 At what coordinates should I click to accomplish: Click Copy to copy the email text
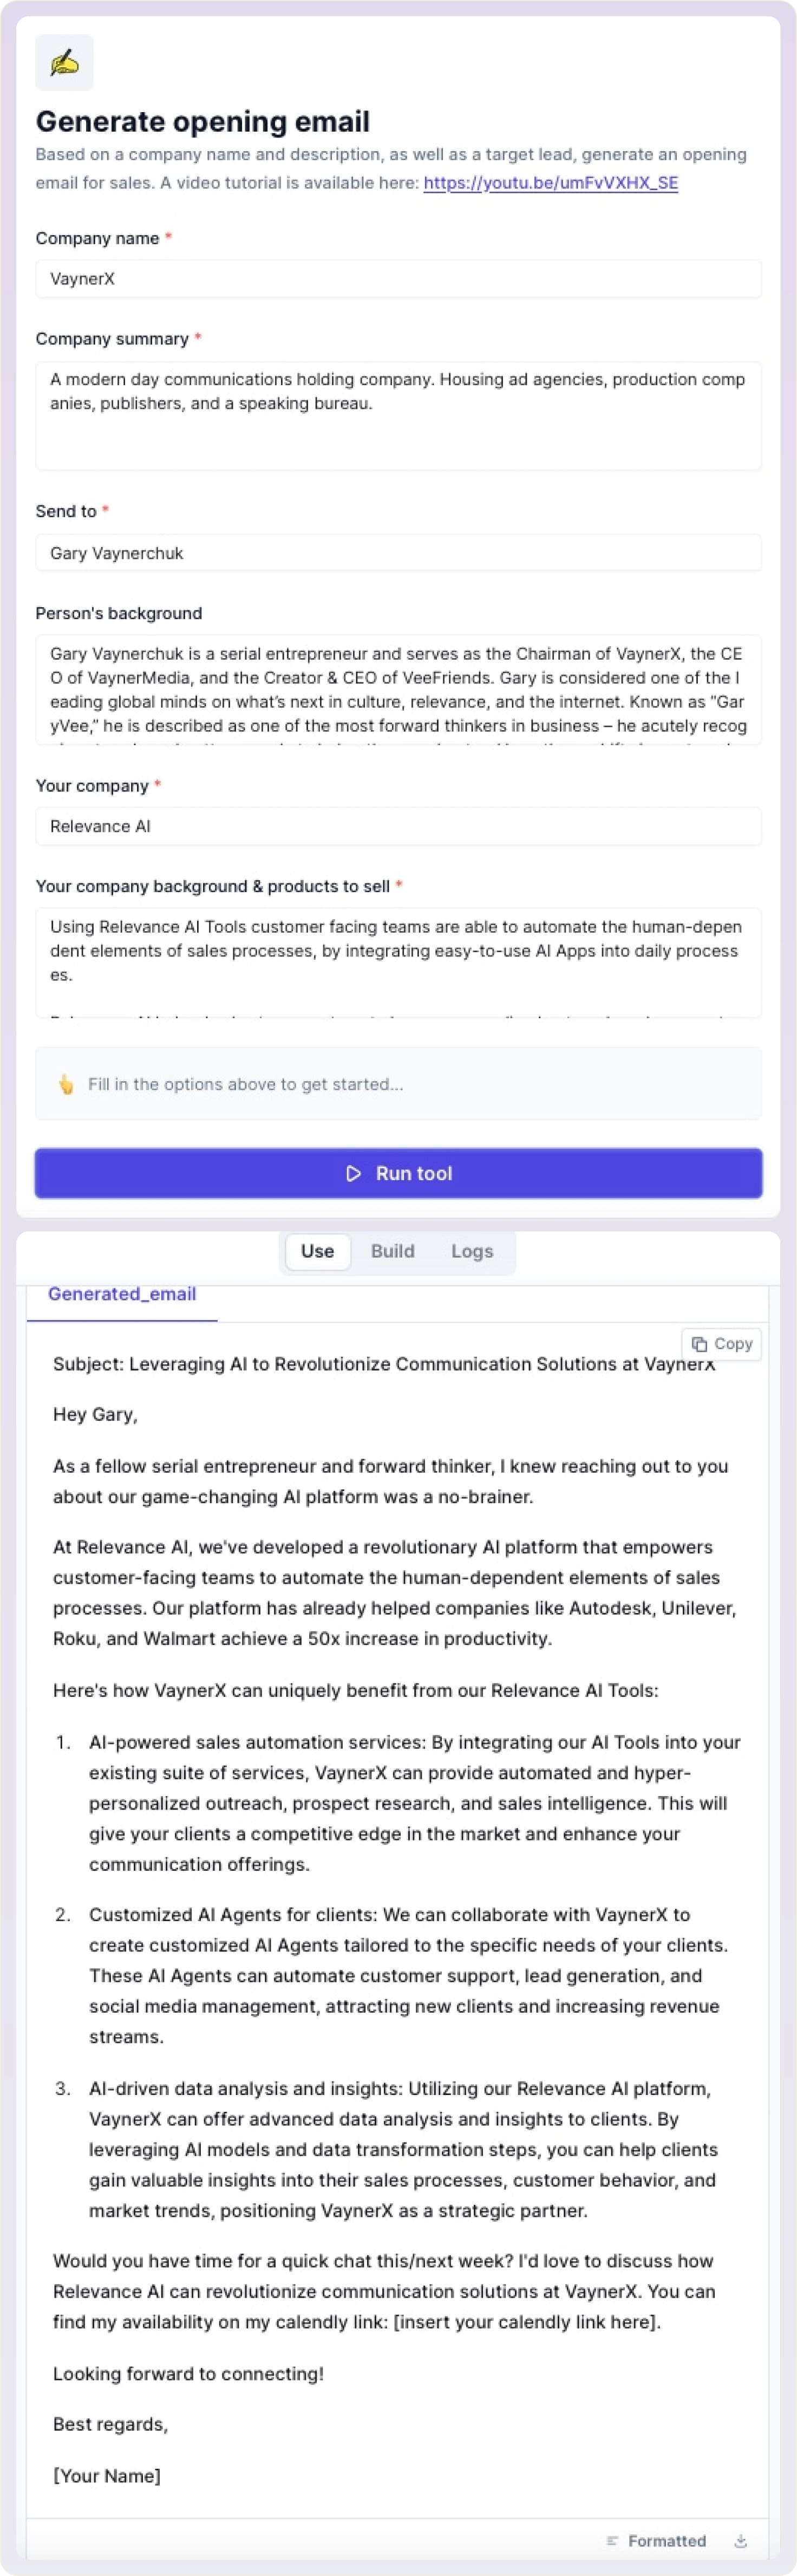(x=722, y=1344)
